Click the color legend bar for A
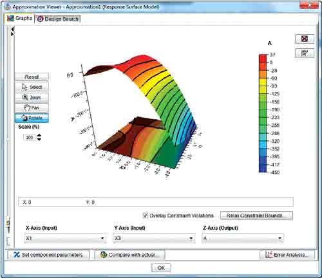Screen dimensions: 322x278 click(263, 113)
